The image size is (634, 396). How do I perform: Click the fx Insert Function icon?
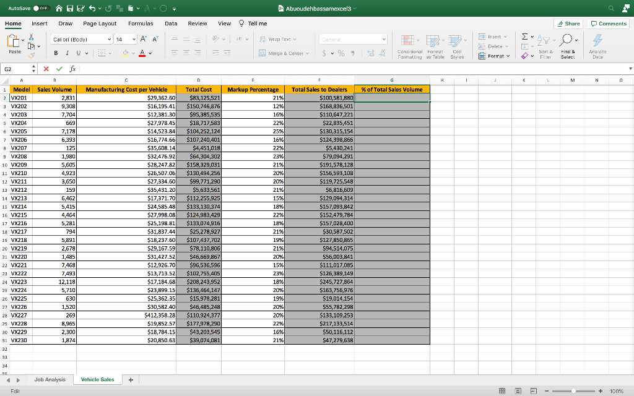coord(72,69)
